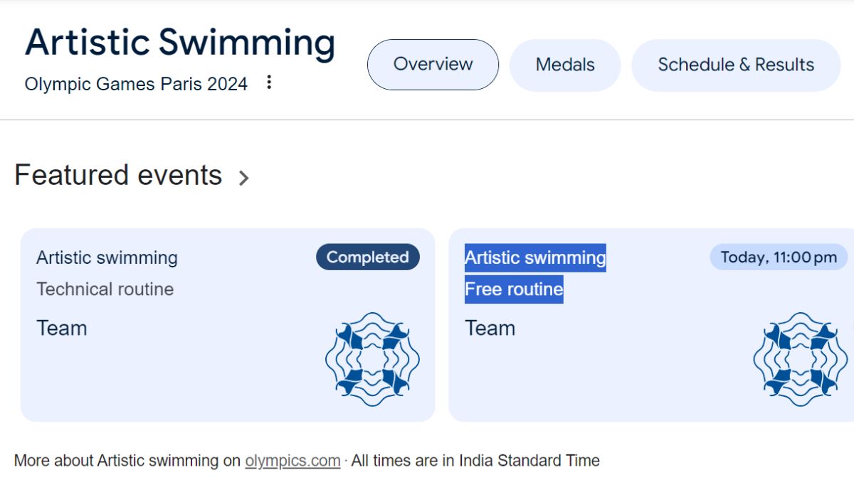Switch to the Overview tab
This screenshot has width=854, height=480.
tap(433, 65)
